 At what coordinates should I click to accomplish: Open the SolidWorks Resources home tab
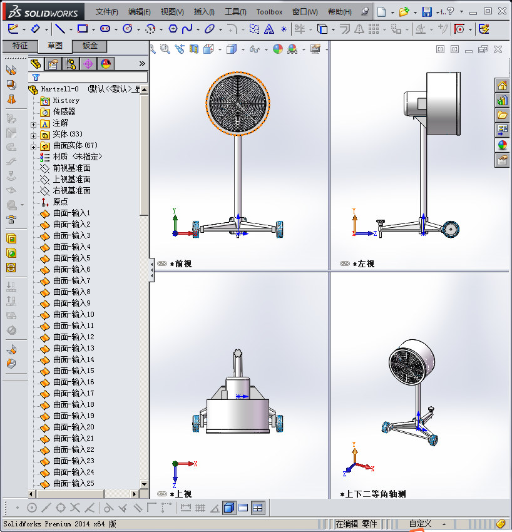pyautogui.click(x=503, y=85)
